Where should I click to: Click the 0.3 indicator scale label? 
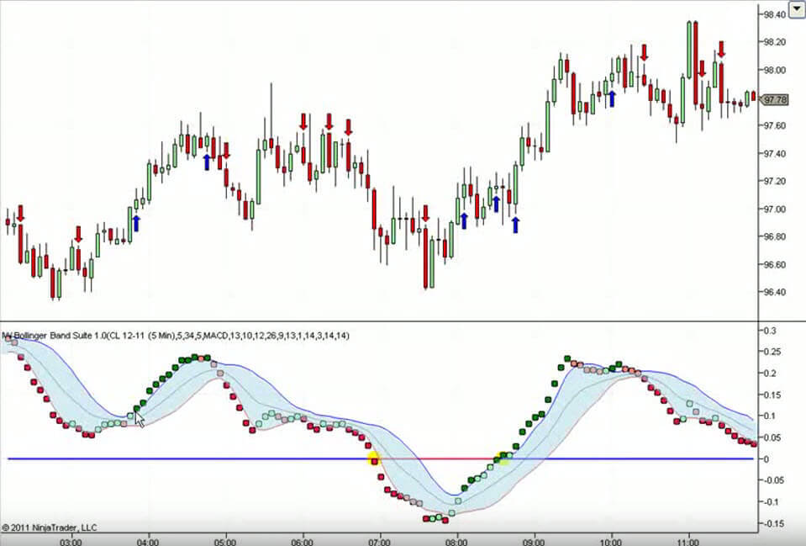coord(768,331)
